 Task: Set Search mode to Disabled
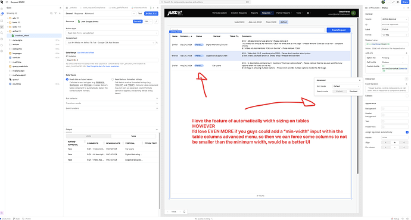click(x=353, y=92)
